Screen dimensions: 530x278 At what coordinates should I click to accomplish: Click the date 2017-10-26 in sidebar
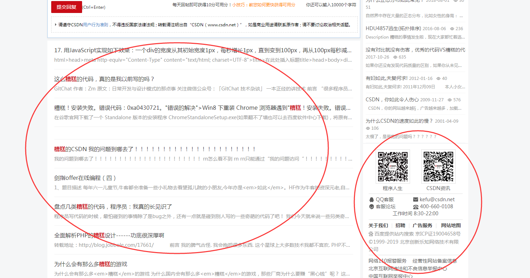[x=377, y=57]
